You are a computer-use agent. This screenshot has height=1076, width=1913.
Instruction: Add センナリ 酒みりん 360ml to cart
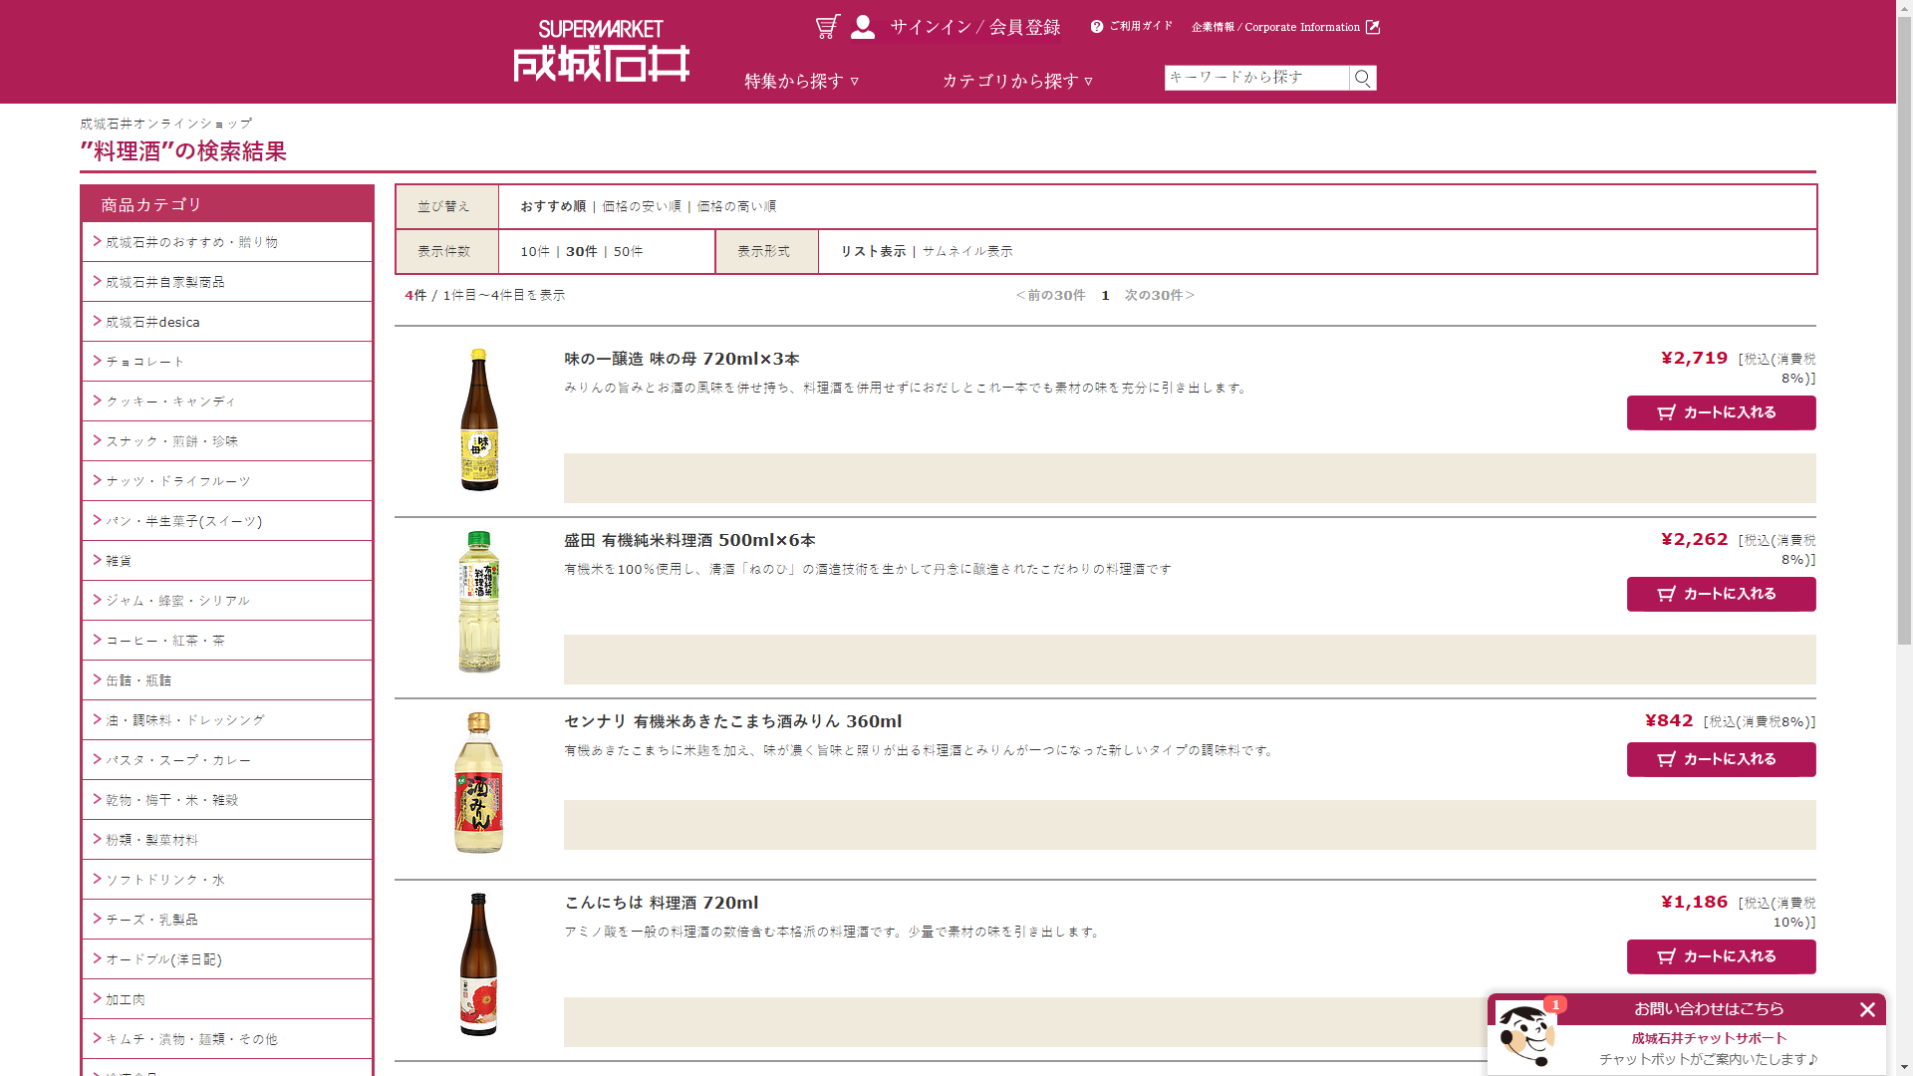[x=1721, y=759]
